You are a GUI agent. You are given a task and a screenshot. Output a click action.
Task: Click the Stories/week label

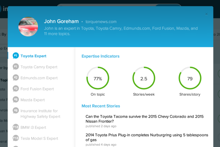144,94
